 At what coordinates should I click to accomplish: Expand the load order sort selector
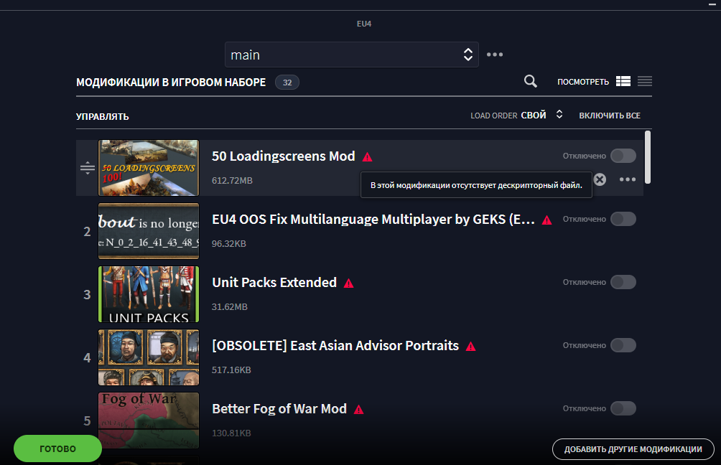point(559,116)
